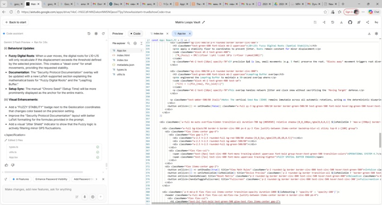Image resolution: width=382 pixels, height=205 pixels.
Task: Click the share icon in app header
Action: coord(368,22)
